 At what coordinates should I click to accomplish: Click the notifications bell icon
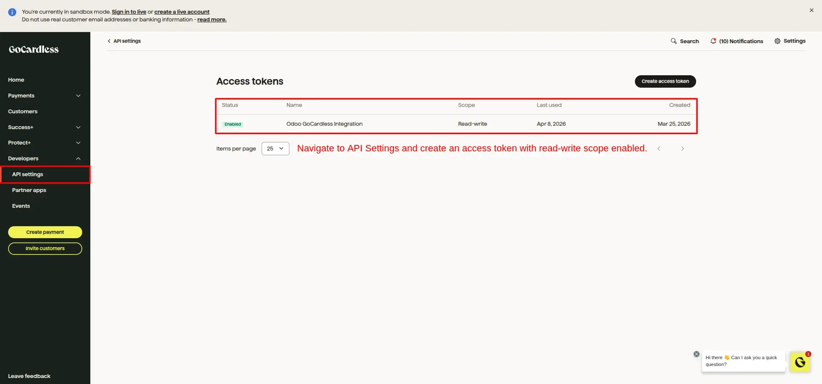click(x=713, y=41)
